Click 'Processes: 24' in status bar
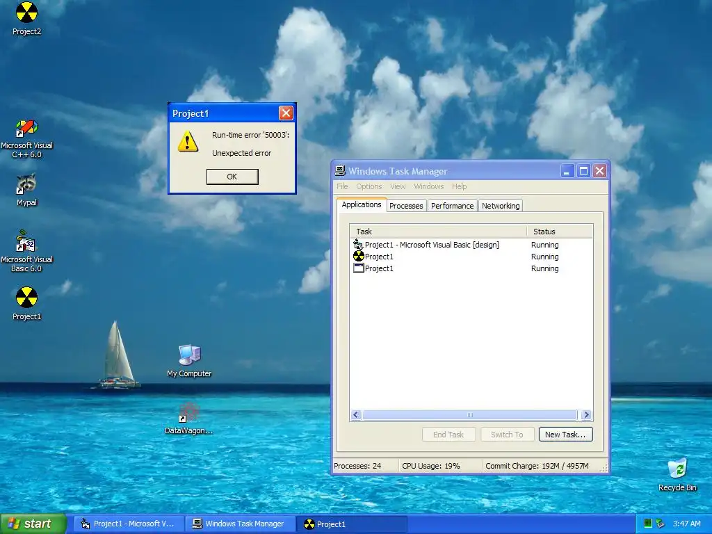Screen dimensions: 712x534 point(357,466)
